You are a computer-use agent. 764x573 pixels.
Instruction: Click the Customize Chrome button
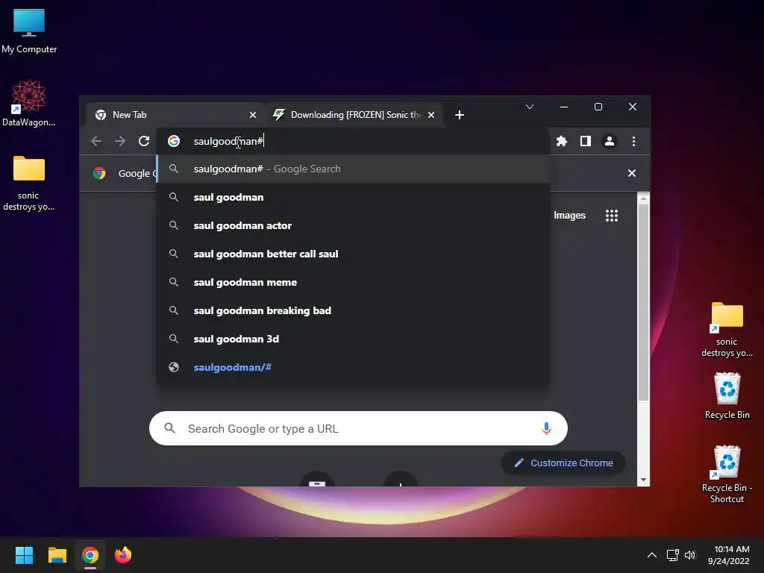(563, 463)
